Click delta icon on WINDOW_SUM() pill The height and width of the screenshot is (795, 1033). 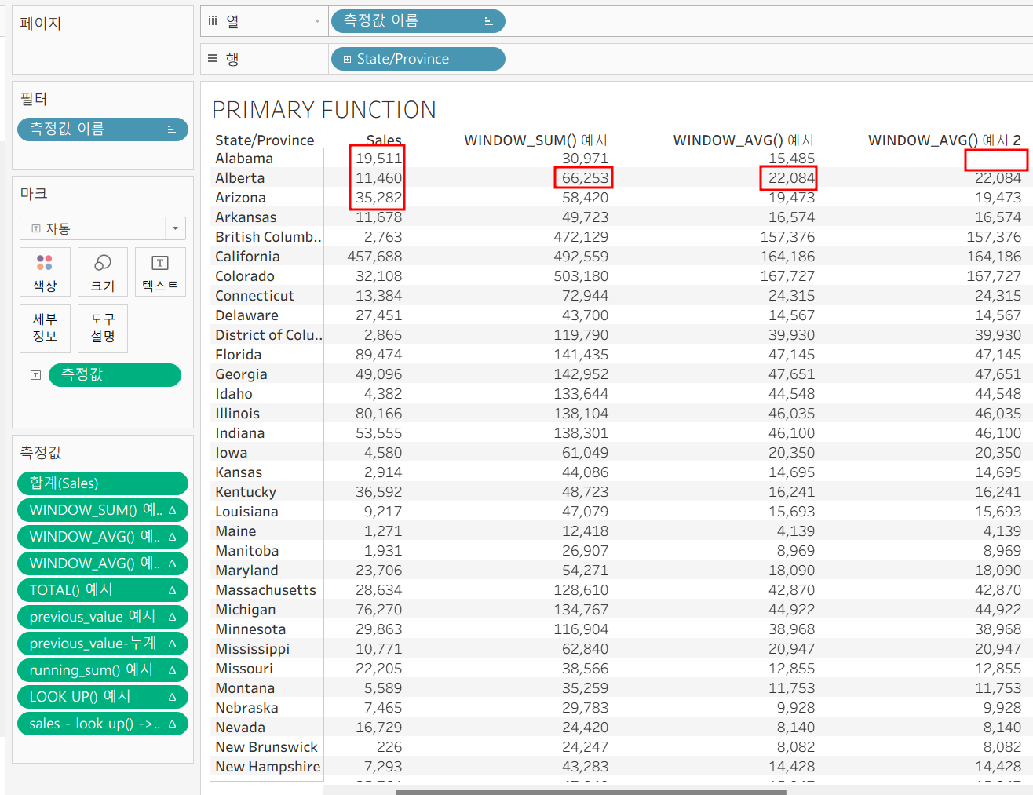tap(172, 510)
